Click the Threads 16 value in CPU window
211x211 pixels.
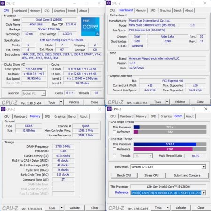click(97, 93)
